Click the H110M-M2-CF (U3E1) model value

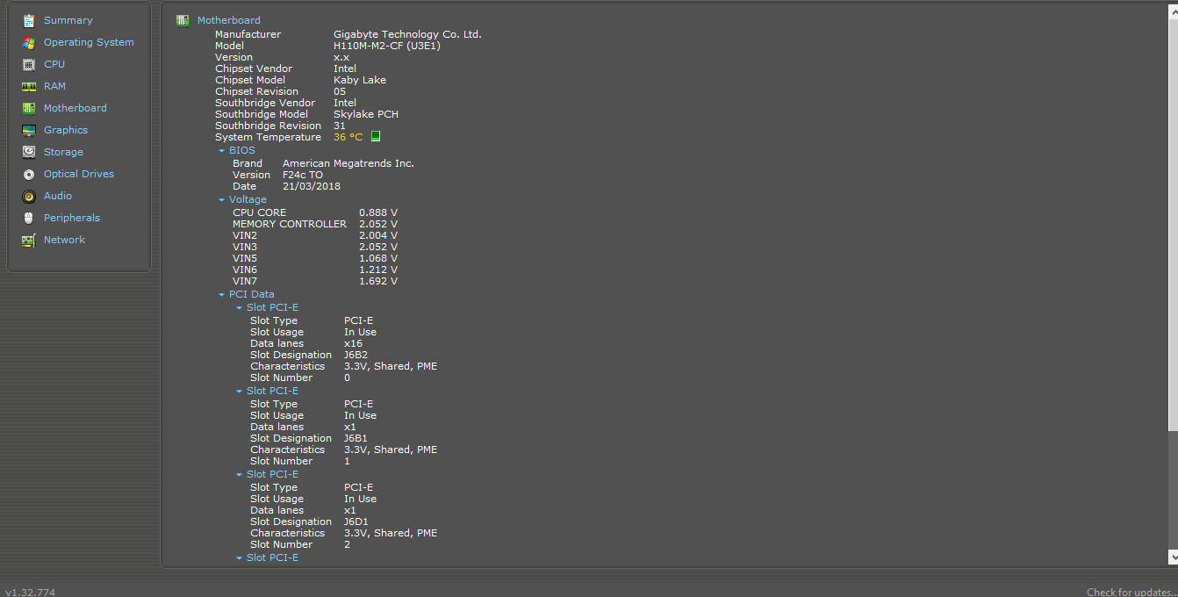coord(387,46)
